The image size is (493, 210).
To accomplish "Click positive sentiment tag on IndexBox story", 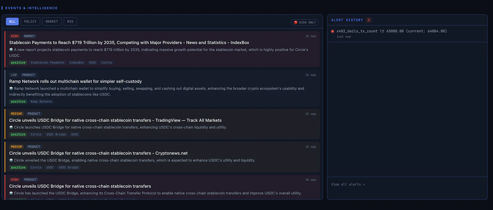I will point(18,63).
